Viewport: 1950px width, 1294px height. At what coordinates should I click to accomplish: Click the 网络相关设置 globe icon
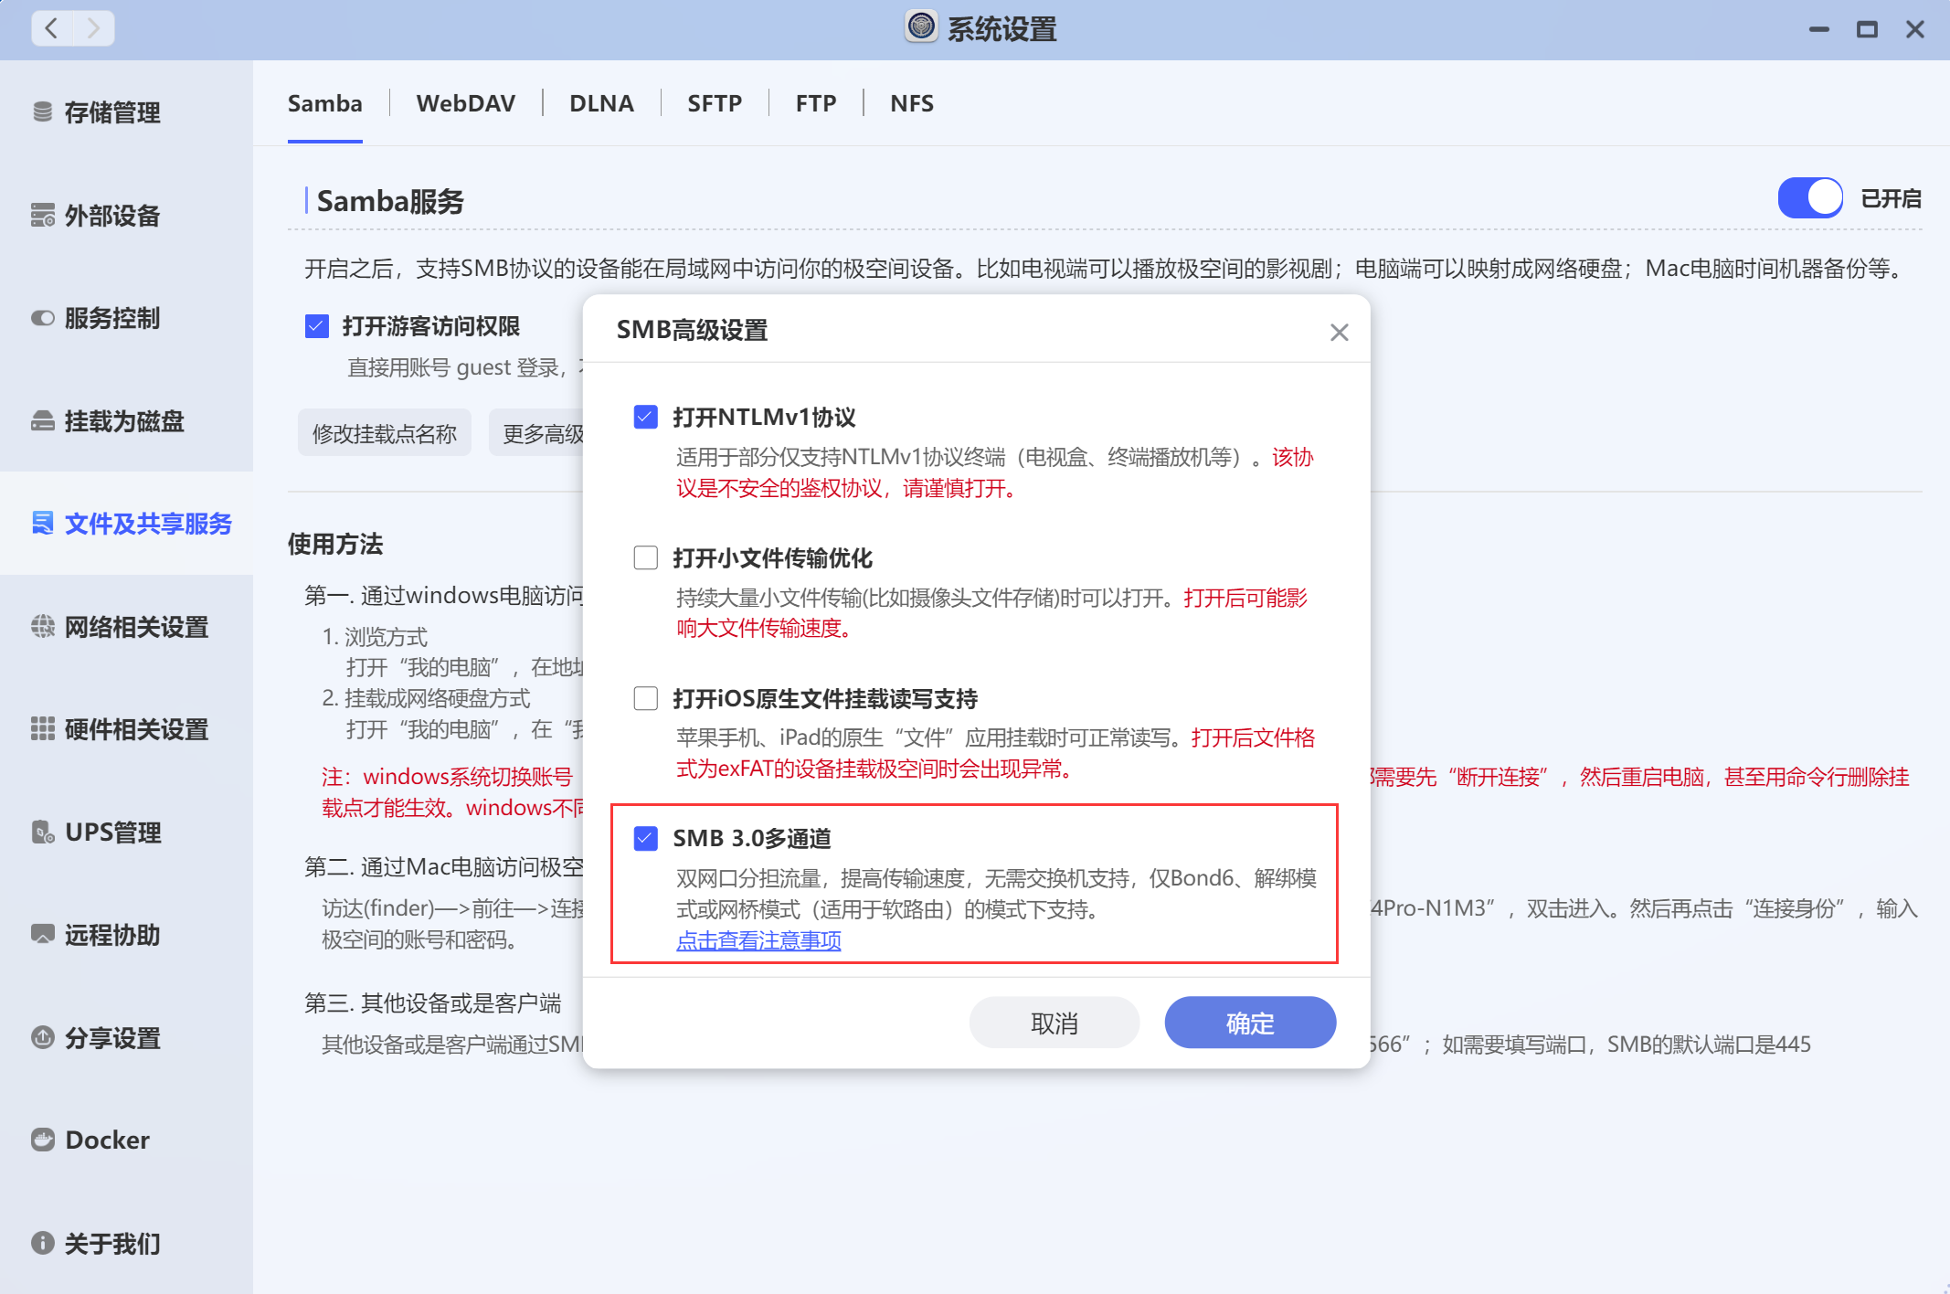pos(42,627)
